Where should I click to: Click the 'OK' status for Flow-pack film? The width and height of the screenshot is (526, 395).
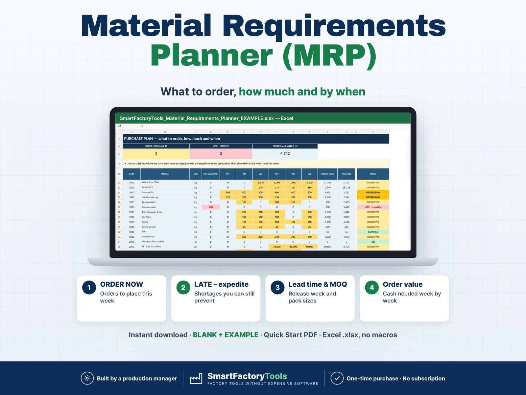tap(373, 242)
